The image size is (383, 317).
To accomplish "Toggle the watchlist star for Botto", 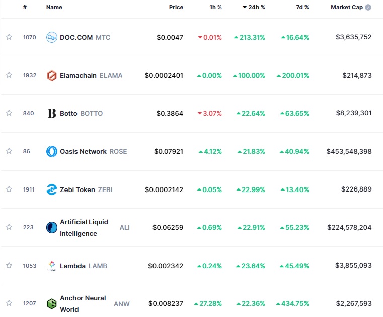I will 9,113.
